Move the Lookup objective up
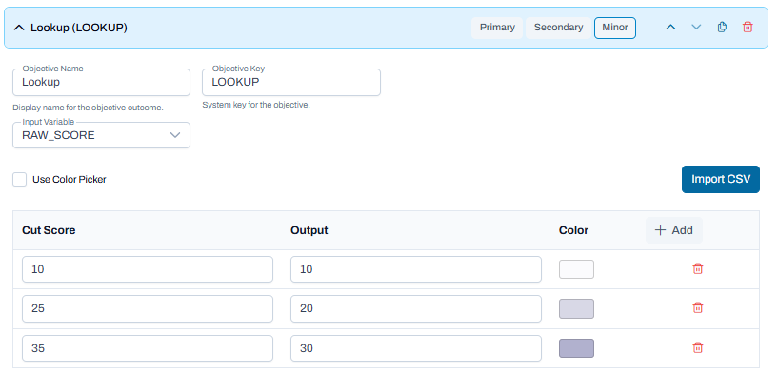778x373 pixels. [670, 28]
